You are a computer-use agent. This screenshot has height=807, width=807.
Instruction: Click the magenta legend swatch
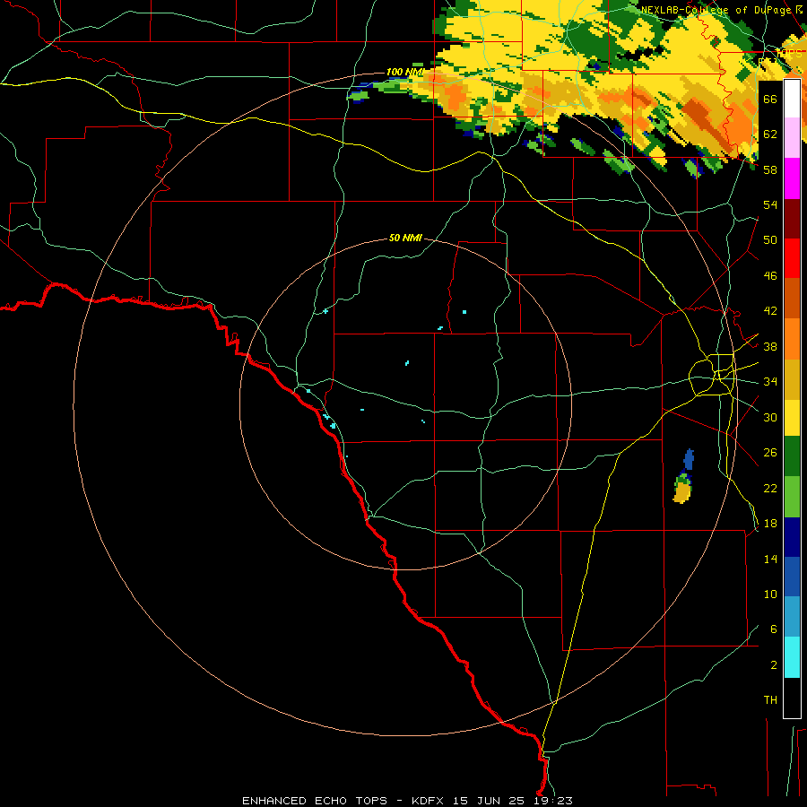(x=792, y=178)
